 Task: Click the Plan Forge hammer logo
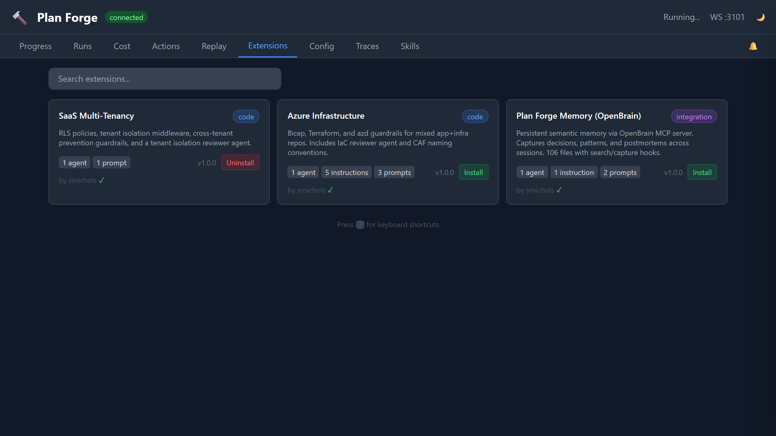(x=19, y=17)
